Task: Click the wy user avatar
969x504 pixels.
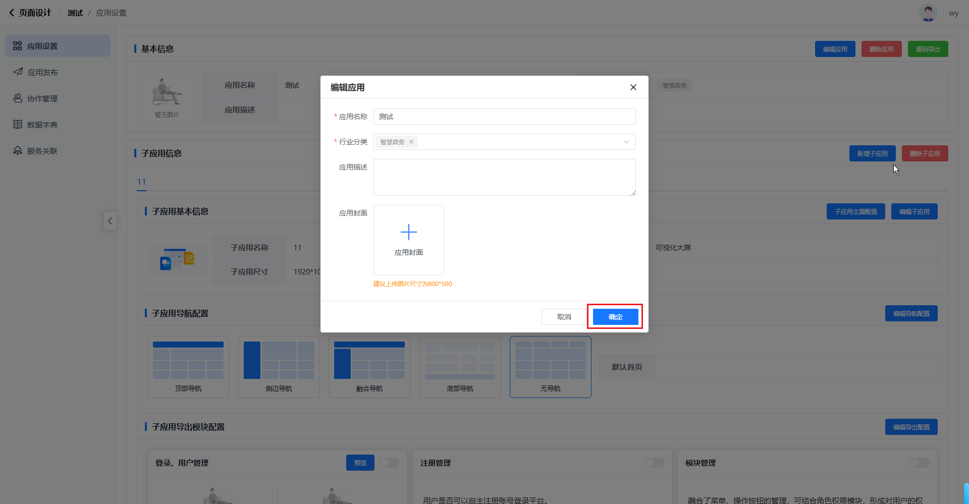Action: (928, 13)
